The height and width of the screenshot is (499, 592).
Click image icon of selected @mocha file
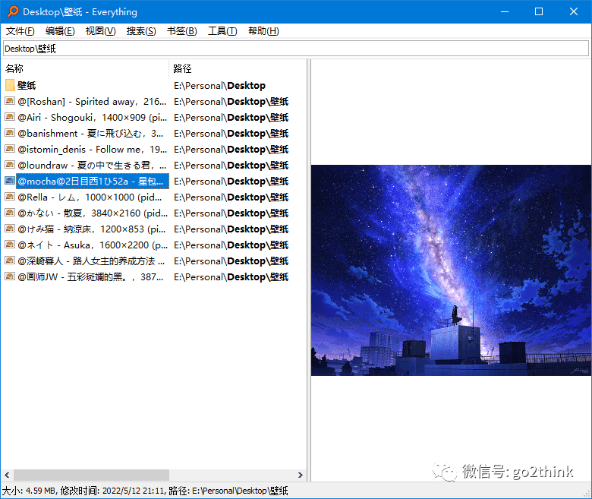(x=10, y=181)
